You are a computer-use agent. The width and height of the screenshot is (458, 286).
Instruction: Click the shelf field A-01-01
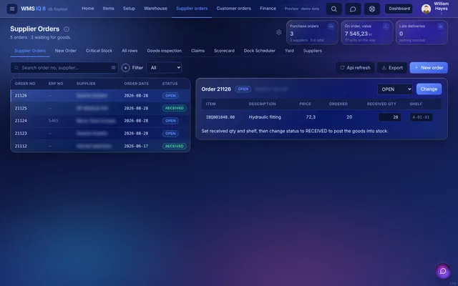421,117
